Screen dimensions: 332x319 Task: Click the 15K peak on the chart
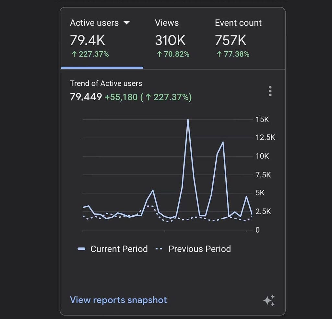(x=188, y=120)
